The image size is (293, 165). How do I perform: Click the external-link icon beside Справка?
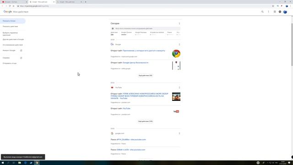(x=21, y=58)
